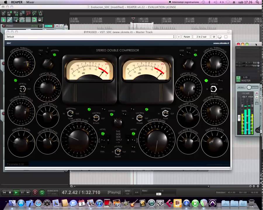Image resolution: width=263 pixels, height=210 pixels.
Task: Open master I/O button in Mixer
Action: 245,77
